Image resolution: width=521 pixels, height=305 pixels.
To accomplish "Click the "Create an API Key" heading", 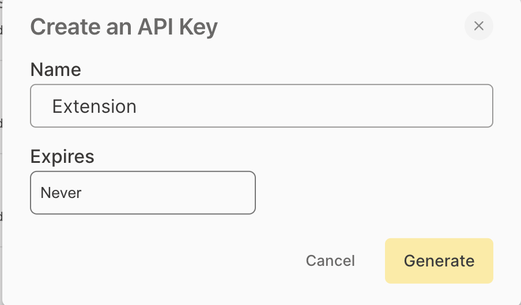I will pyautogui.click(x=124, y=27).
